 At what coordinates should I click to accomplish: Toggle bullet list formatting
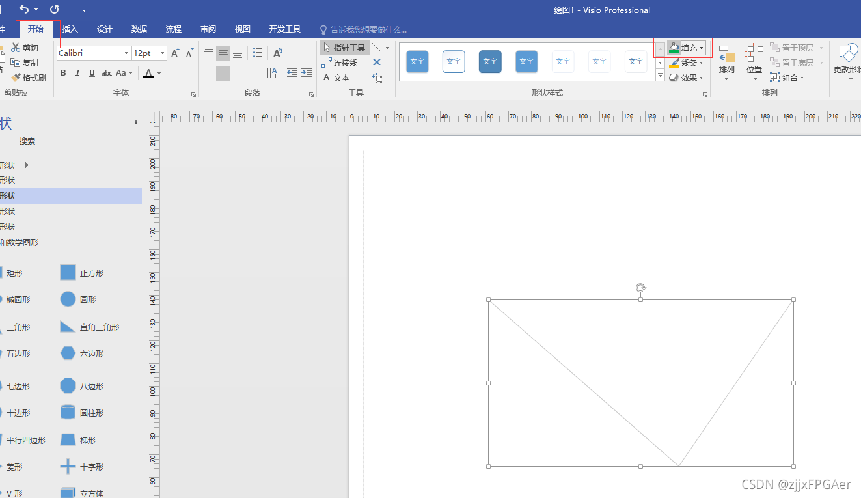pos(257,53)
